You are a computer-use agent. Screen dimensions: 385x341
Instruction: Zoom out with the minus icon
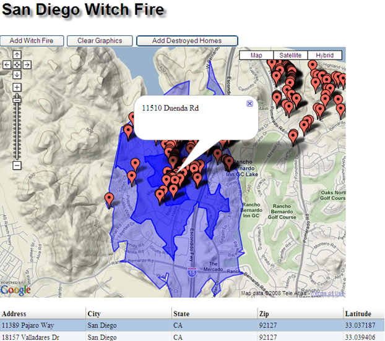(x=17, y=166)
